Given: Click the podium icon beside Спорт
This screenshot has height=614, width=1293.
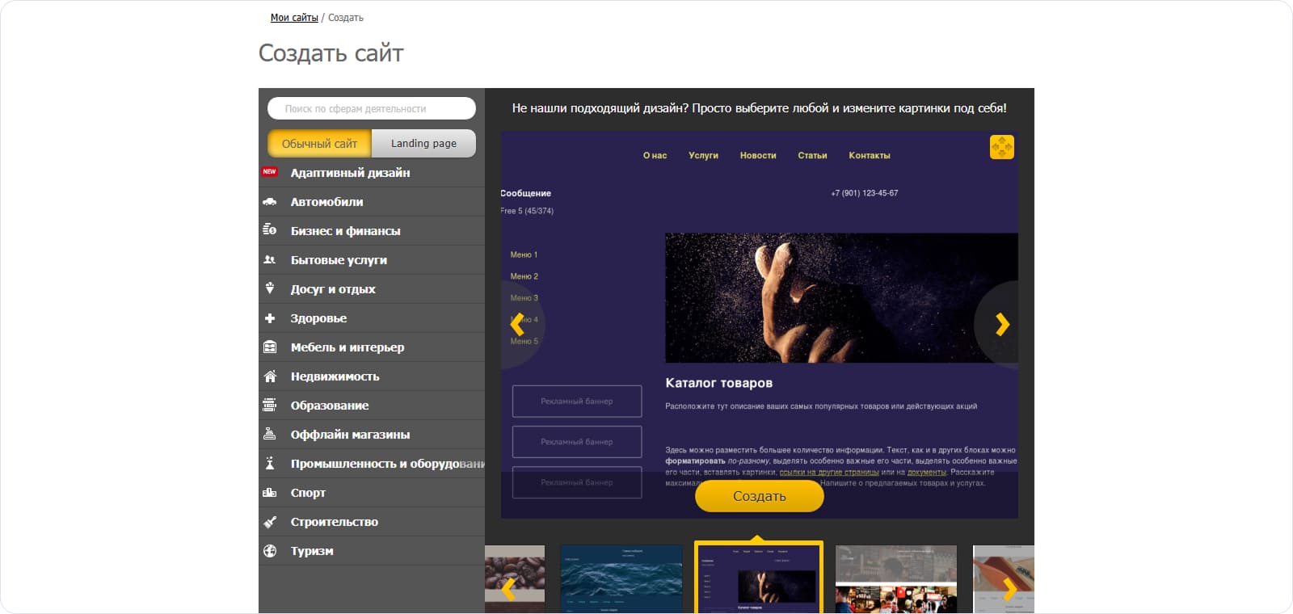Looking at the screenshot, I should coord(270,493).
